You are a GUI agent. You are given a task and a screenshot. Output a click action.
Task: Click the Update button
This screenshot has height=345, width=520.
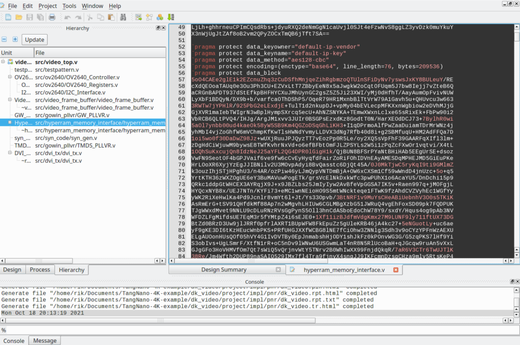(x=35, y=40)
